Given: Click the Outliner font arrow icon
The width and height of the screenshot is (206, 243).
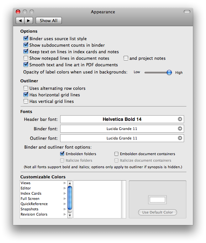Looking at the screenshot, I should coord(180,138).
